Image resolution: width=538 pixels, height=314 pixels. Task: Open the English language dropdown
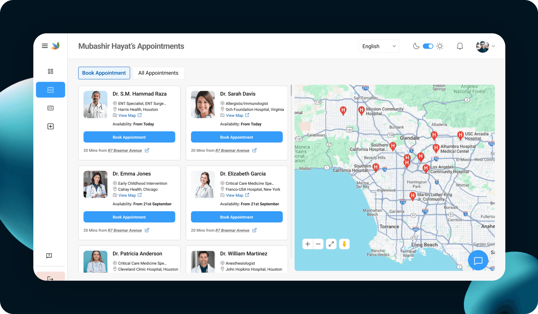tap(379, 46)
